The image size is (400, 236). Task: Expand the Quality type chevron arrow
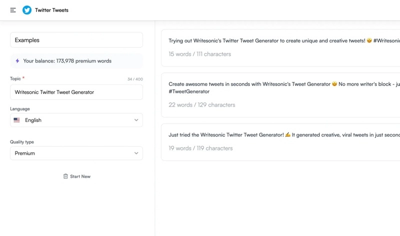pyautogui.click(x=136, y=153)
